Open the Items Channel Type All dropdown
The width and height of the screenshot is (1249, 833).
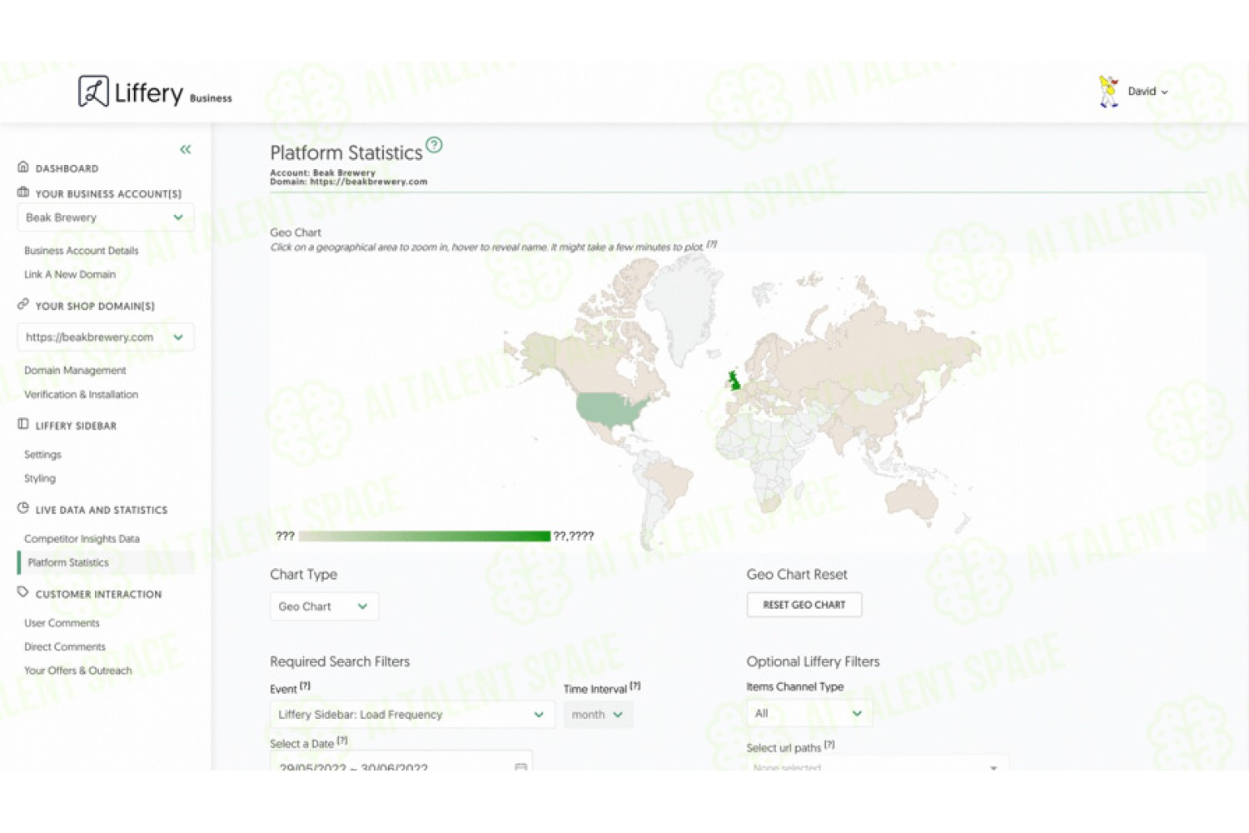click(x=809, y=713)
